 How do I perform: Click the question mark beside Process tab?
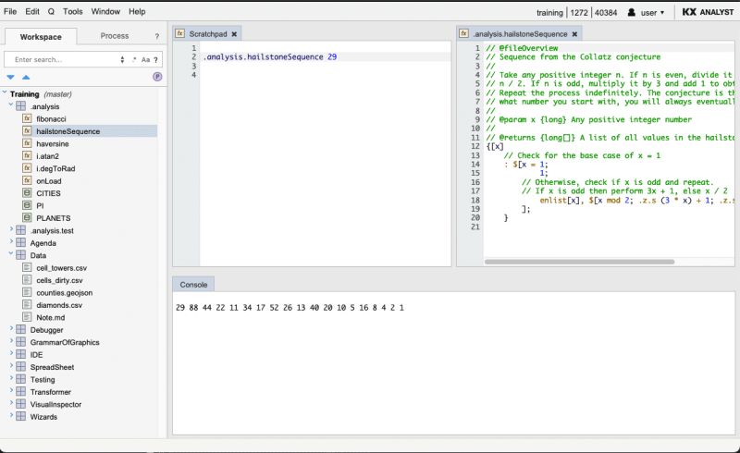157,36
